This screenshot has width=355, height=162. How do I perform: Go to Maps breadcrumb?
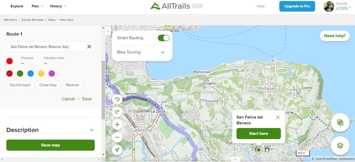(x=52, y=20)
